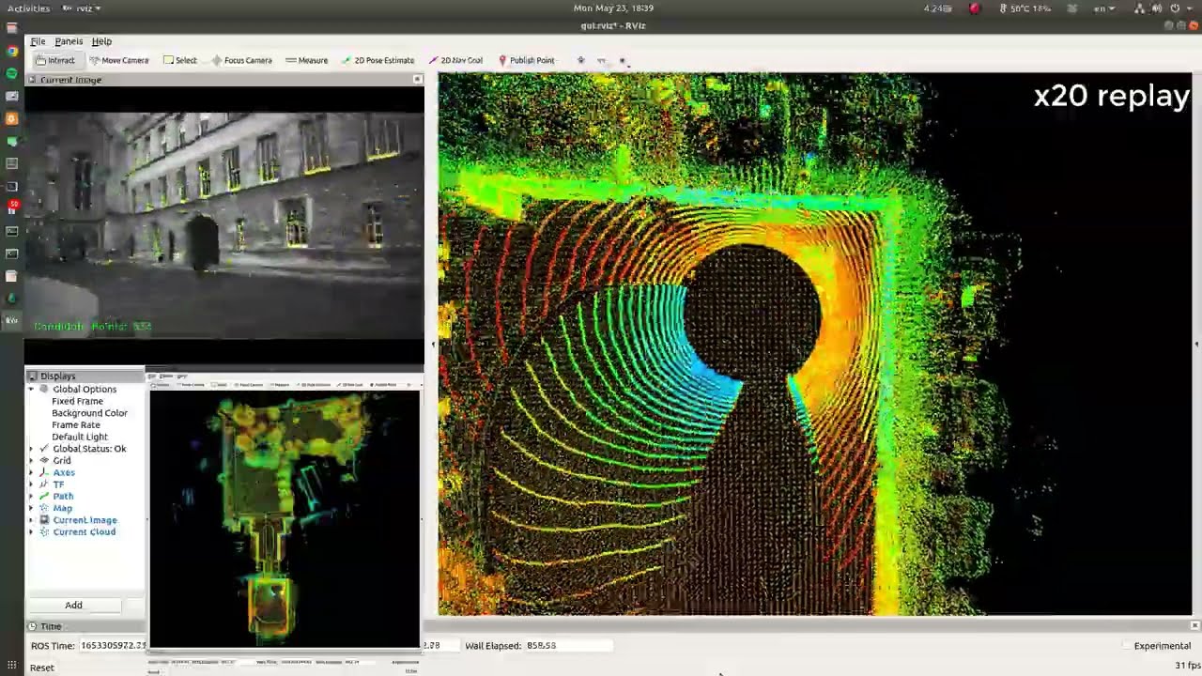This screenshot has width=1202, height=676.
Task: Click the red recording indicator in top bar
Action: pos(975,8)
